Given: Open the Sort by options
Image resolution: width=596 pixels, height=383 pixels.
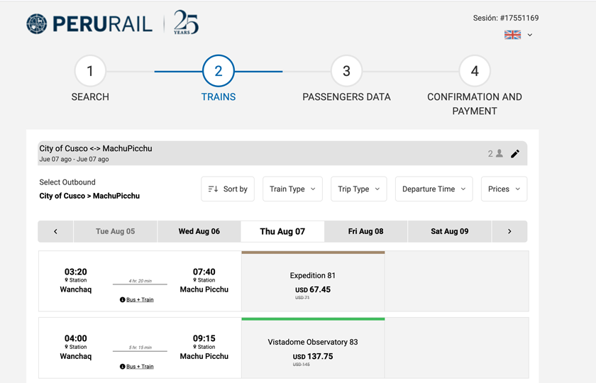Looking at the screenshot, I should click(x=228, y=189).
